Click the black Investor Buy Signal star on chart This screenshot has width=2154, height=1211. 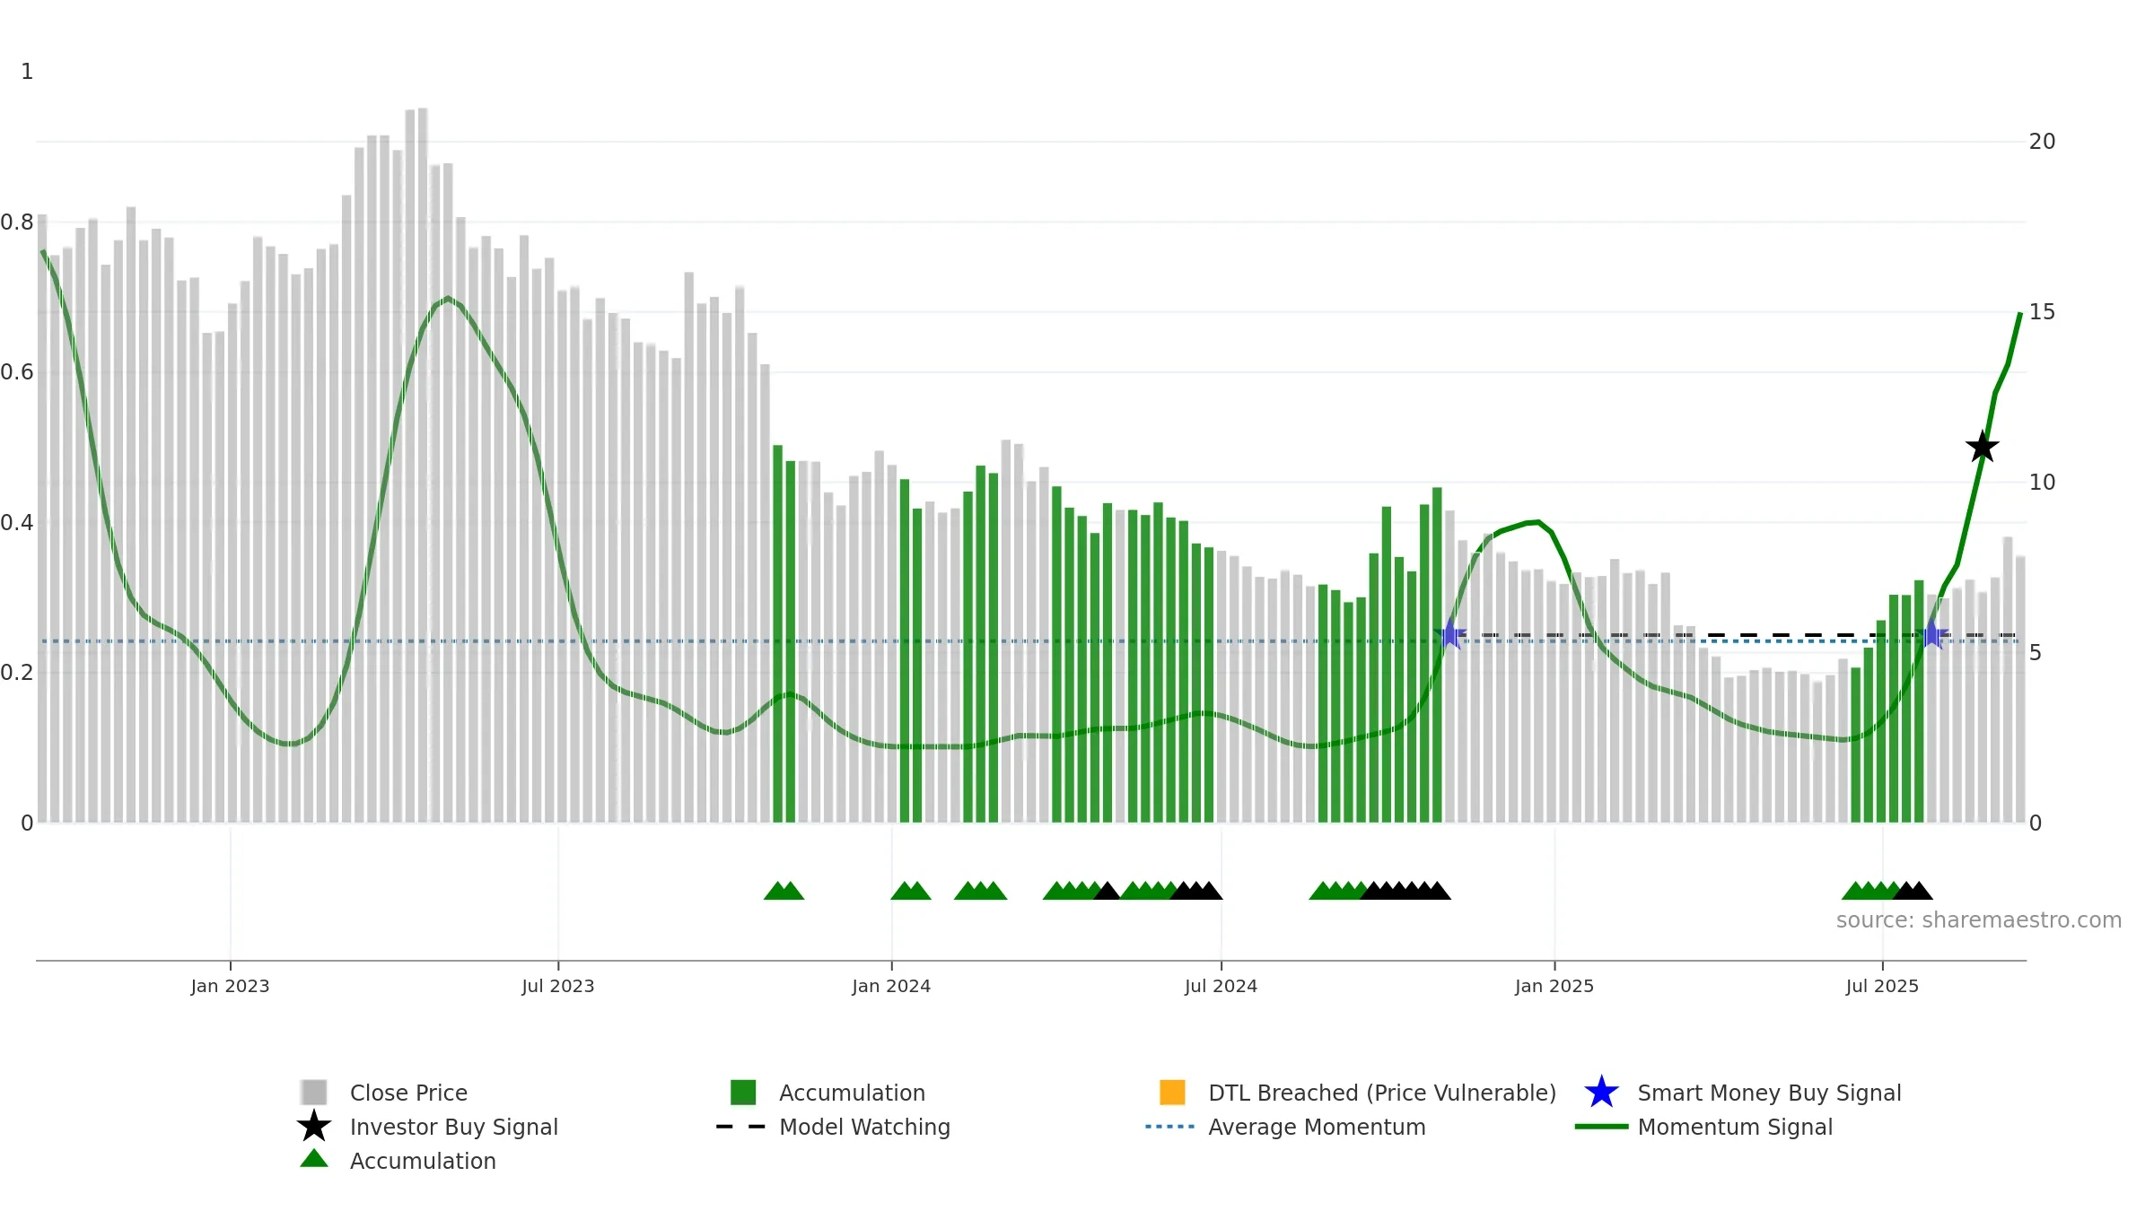tap(1982, 447)
